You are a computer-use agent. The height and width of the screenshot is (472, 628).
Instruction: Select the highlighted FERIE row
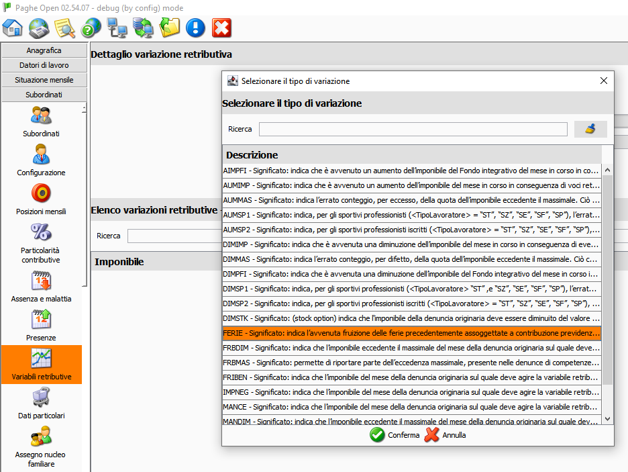pos(412,334)
